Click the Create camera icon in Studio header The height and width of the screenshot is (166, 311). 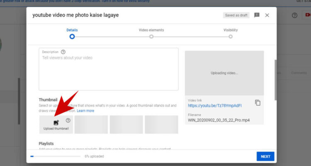(308, 15)
